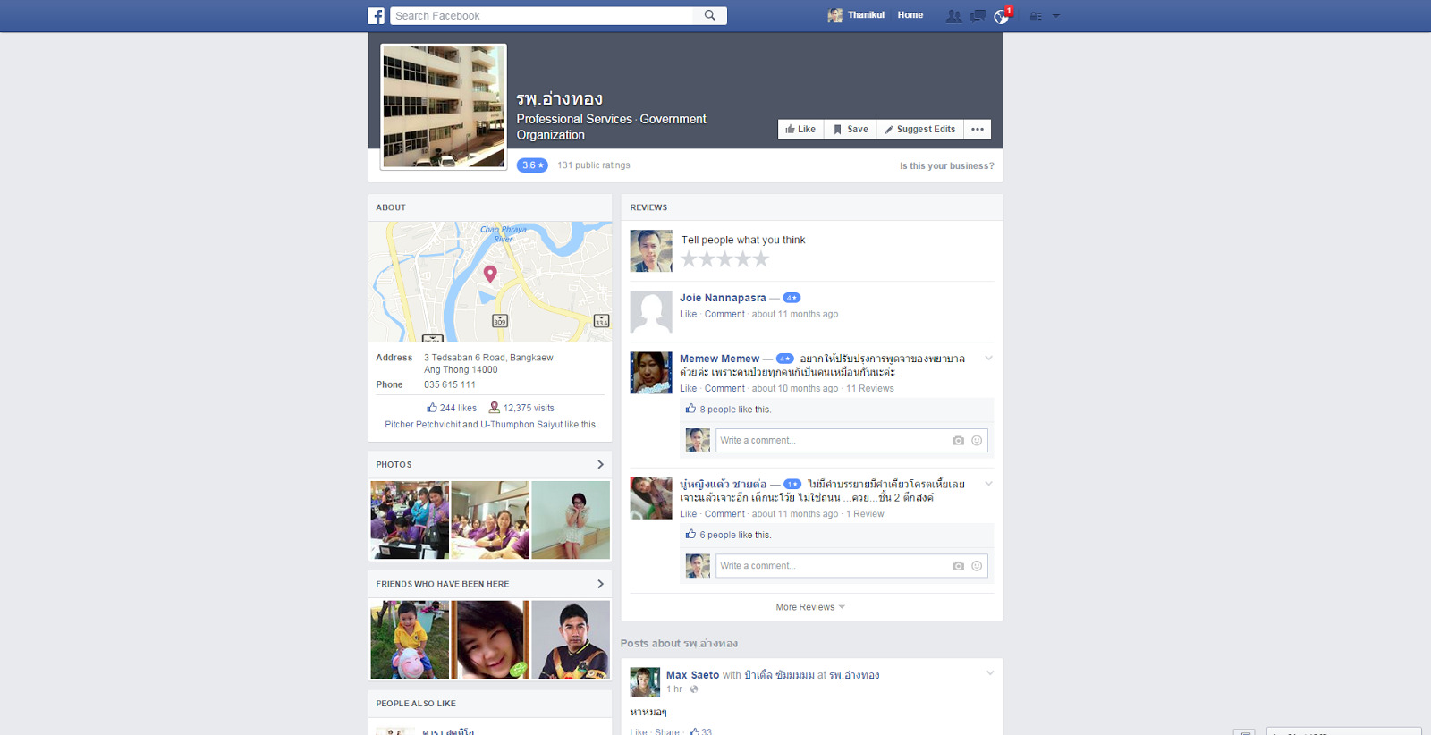Open Pitcher Petchvichit profile link
The height and width of the screenshot is (735, 1431).
click(x=422, y=425)
